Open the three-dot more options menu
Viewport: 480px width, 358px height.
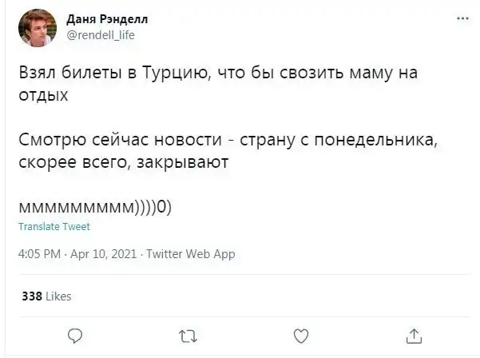[462, 18]
